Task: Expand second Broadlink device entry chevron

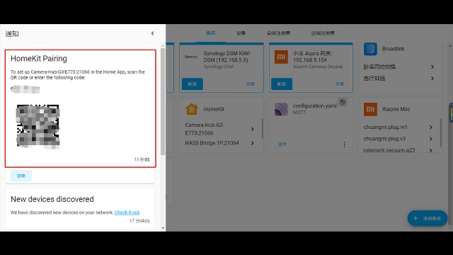Action: click(432, 79)
